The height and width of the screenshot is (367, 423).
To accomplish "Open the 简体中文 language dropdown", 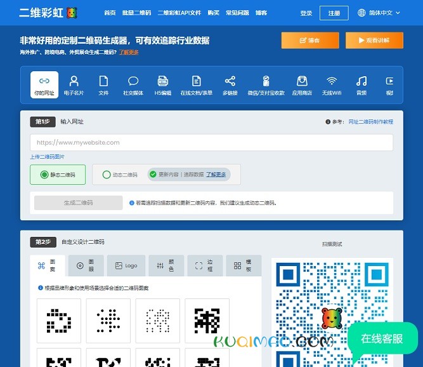I will 379,13.
